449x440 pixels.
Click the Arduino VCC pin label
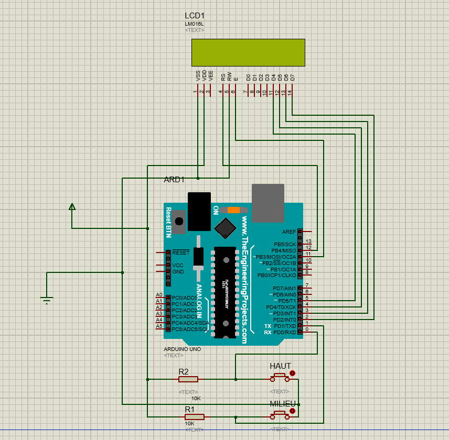(x=177, y=266)
